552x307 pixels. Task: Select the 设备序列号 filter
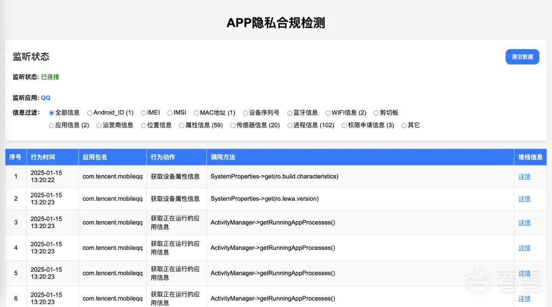pos(245,113)
